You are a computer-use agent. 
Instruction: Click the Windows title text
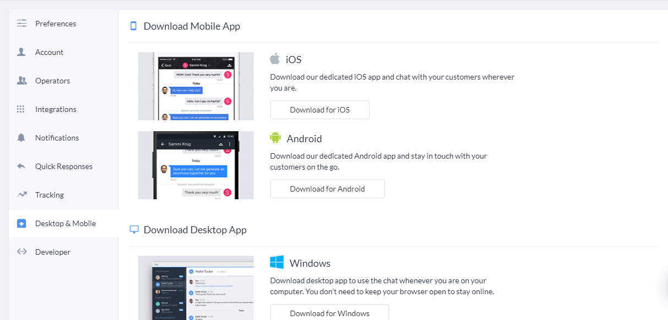point(310,263)
